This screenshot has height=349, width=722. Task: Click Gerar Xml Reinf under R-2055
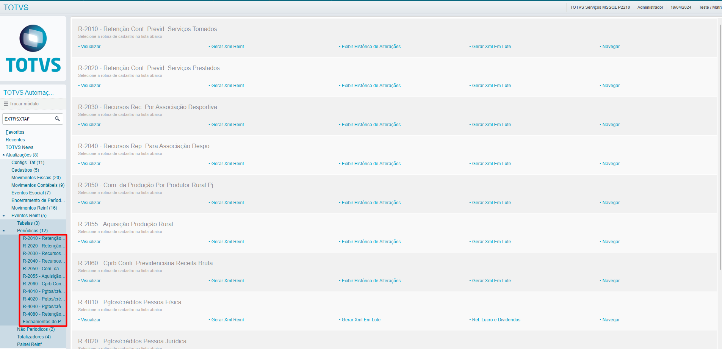click(227, 242)
